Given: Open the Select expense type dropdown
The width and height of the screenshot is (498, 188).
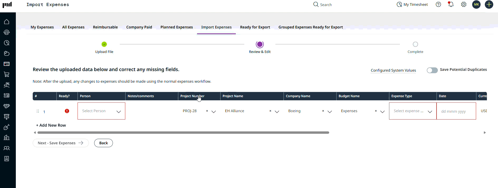Looking at the screenshot, I should (413, 111).
